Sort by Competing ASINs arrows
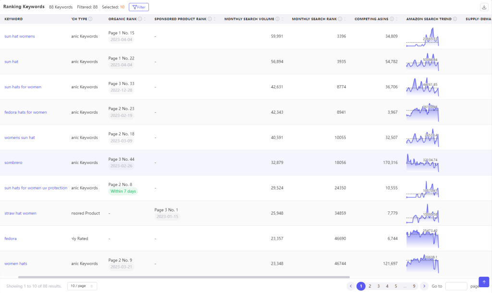The image size is (492, 293). click(396, 19)
